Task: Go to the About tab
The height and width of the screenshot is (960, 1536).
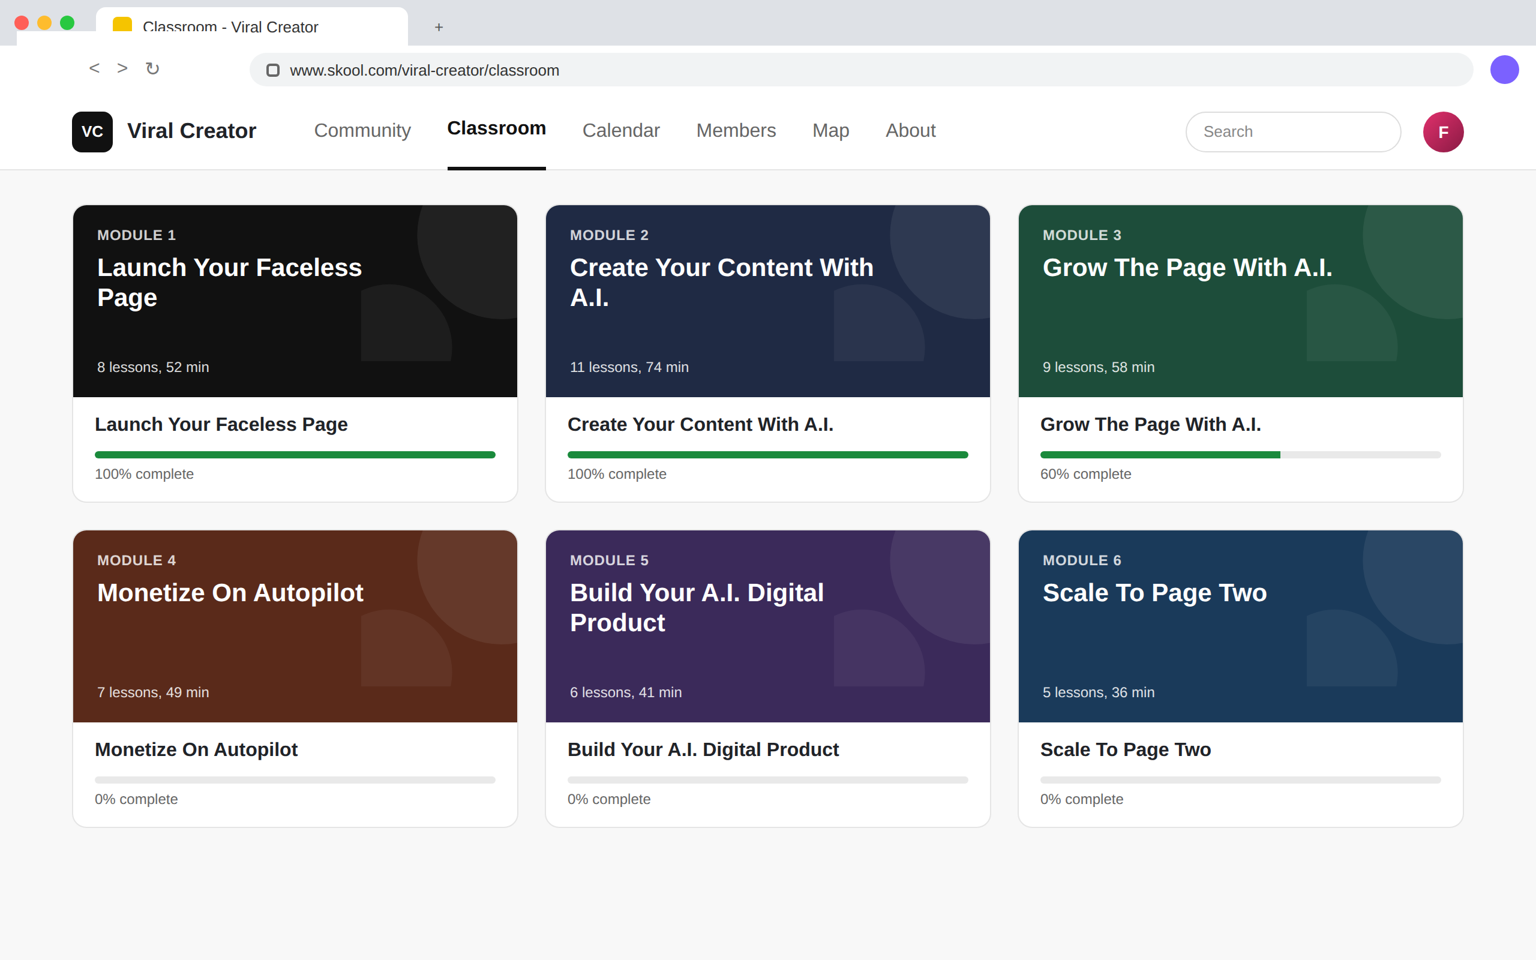Action: pos(910,130)
